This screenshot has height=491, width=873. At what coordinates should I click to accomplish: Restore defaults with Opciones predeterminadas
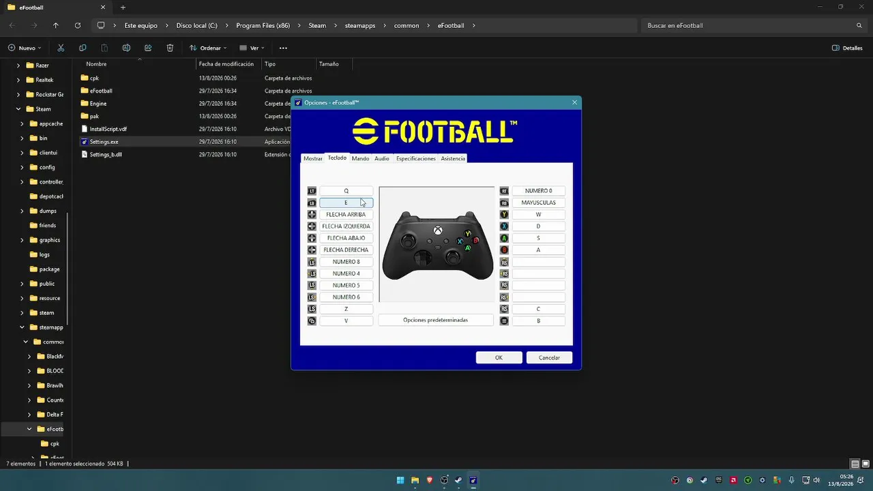point(436,320)
